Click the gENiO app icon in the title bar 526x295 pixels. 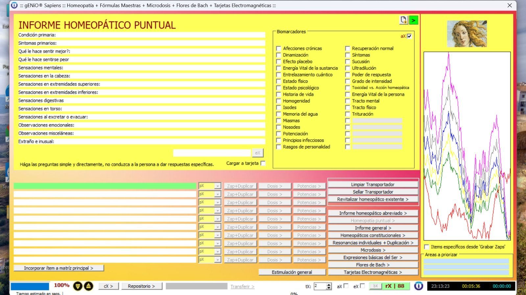tap(14, 5)
